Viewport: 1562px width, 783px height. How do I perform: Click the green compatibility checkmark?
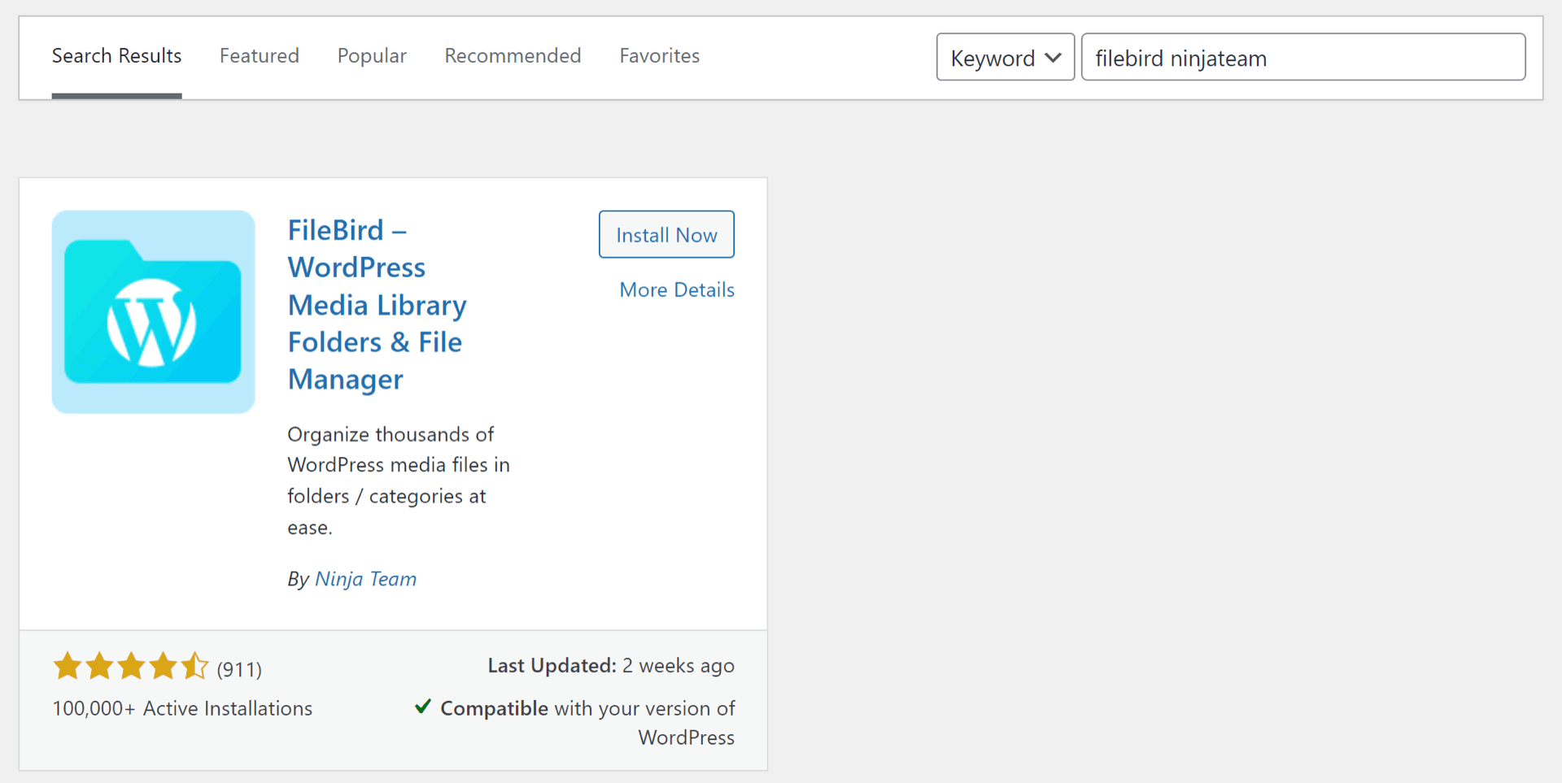[x=422, y=706]
